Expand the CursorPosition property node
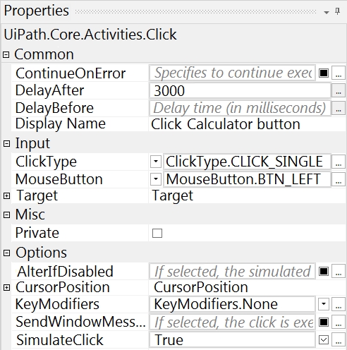The width and height of the screenshot is (347, 350). coord(6,287)
